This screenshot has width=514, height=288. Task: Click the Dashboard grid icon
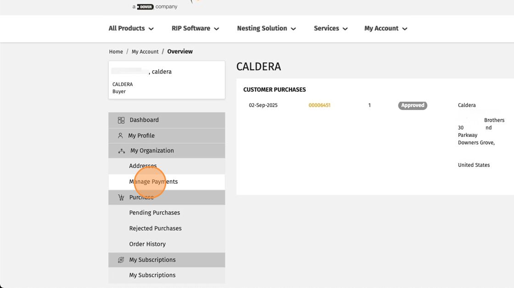[121, 120]
